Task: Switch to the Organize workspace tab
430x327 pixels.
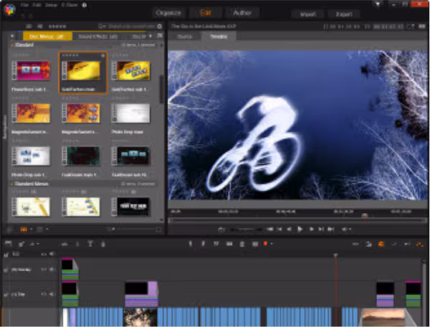Action: (x=168, y=13)
